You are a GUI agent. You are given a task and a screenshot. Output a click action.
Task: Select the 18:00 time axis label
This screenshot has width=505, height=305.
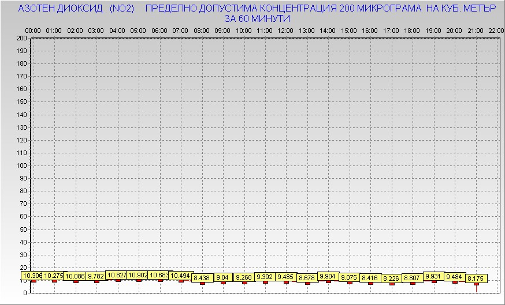pyautogui.click(x=412, y=30)
